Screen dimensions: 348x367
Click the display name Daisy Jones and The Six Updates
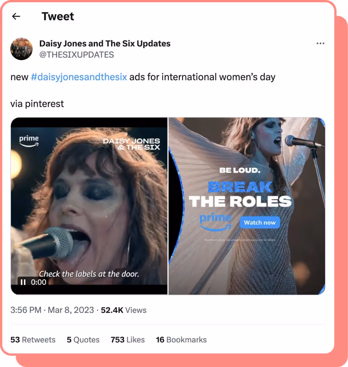(x=105, y=43)
